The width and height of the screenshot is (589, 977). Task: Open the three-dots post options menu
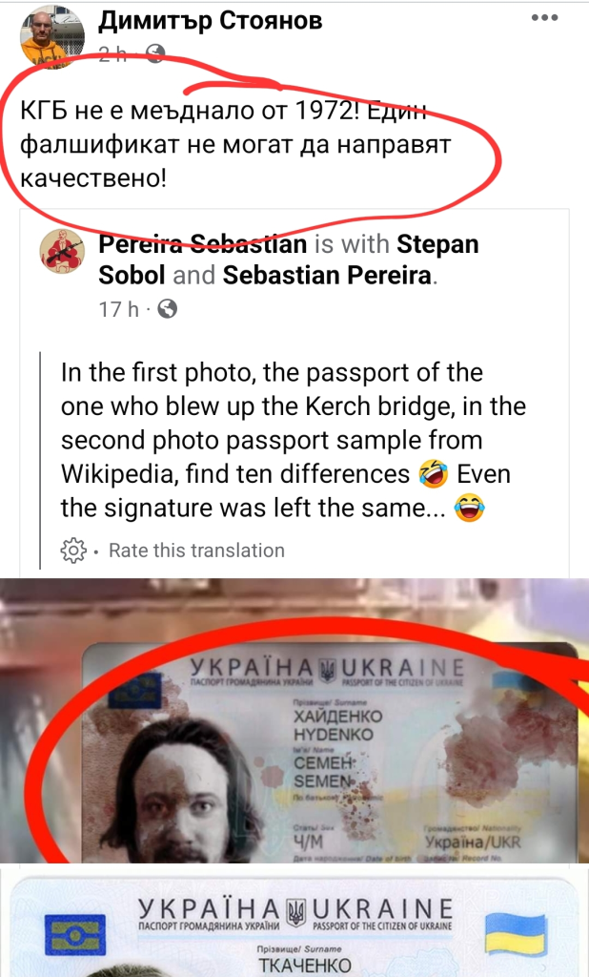click(544, 17)
